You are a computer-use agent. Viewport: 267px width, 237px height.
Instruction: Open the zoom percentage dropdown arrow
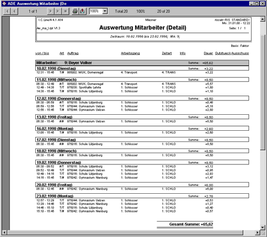pos(105,11)
